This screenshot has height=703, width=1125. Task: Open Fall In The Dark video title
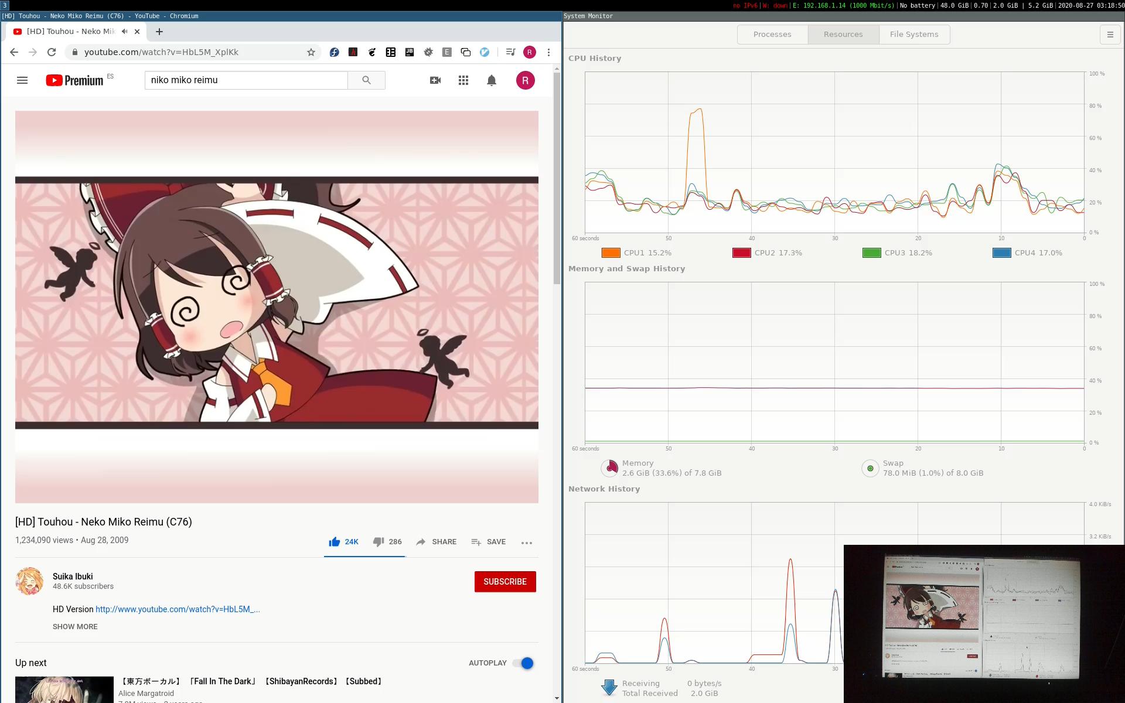[252, 681]
